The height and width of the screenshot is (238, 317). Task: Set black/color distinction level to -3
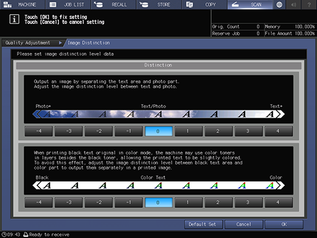pyautogui.click(x=69, y=202)
